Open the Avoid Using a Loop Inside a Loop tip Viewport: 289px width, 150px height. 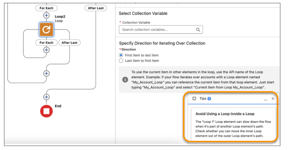[225, 114]
